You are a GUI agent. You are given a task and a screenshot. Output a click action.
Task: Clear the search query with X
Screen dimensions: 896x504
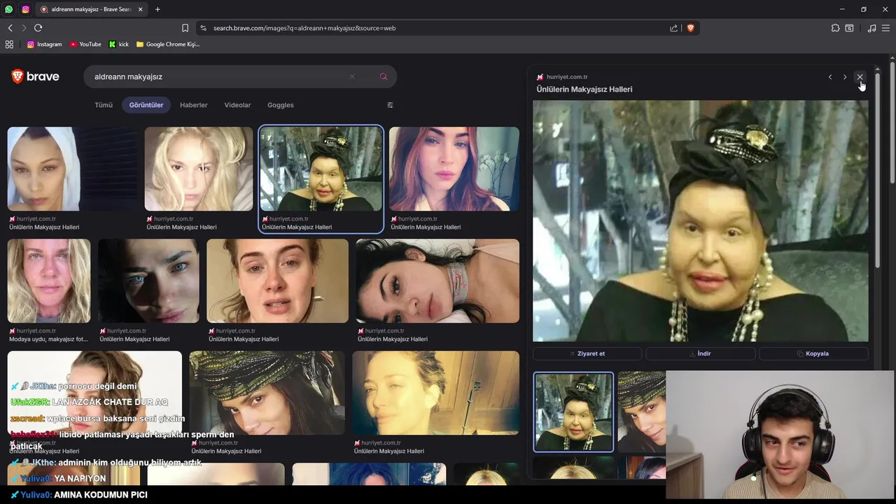coord(352,76)
